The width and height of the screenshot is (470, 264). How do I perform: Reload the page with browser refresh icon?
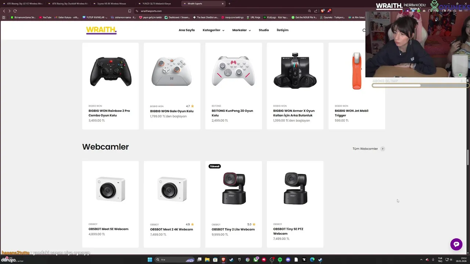(x=15, y=11)
